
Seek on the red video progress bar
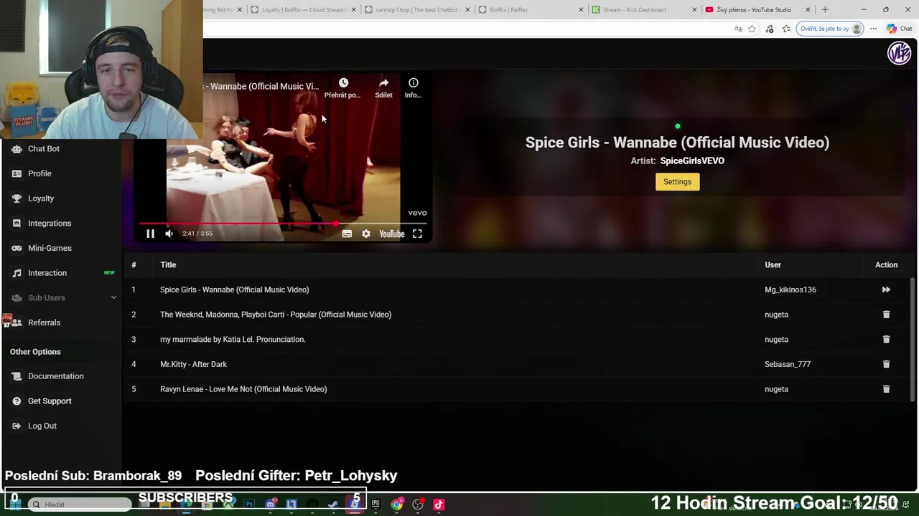(x=283, y=224)
